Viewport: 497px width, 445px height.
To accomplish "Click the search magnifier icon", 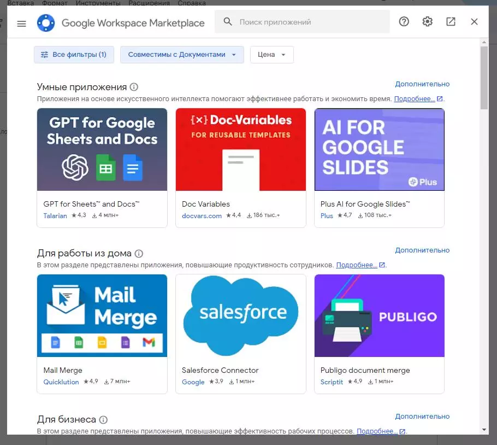I will 227,21.
